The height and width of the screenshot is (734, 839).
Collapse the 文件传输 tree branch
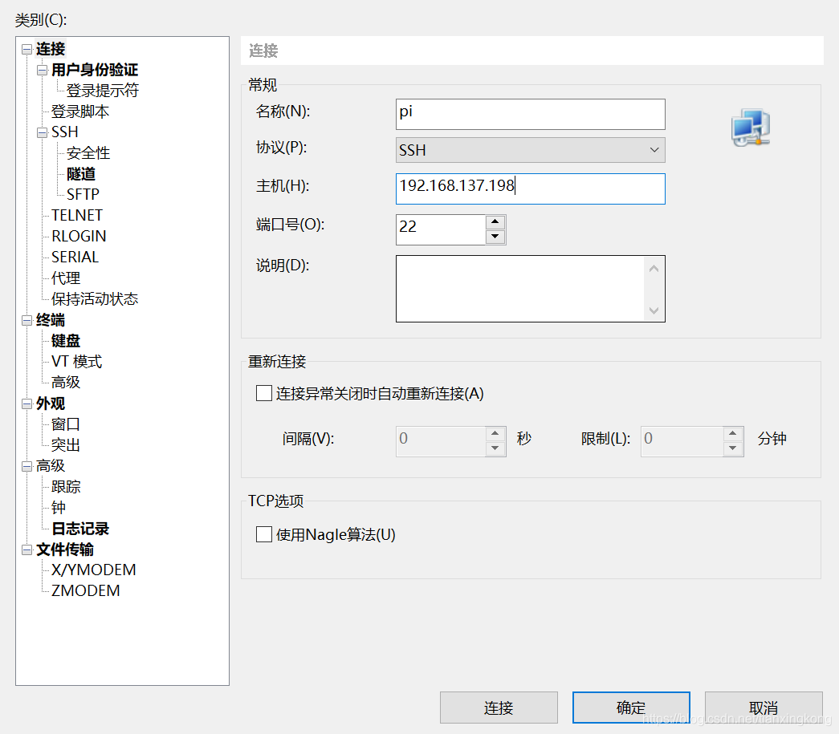[x=26, y=549]
